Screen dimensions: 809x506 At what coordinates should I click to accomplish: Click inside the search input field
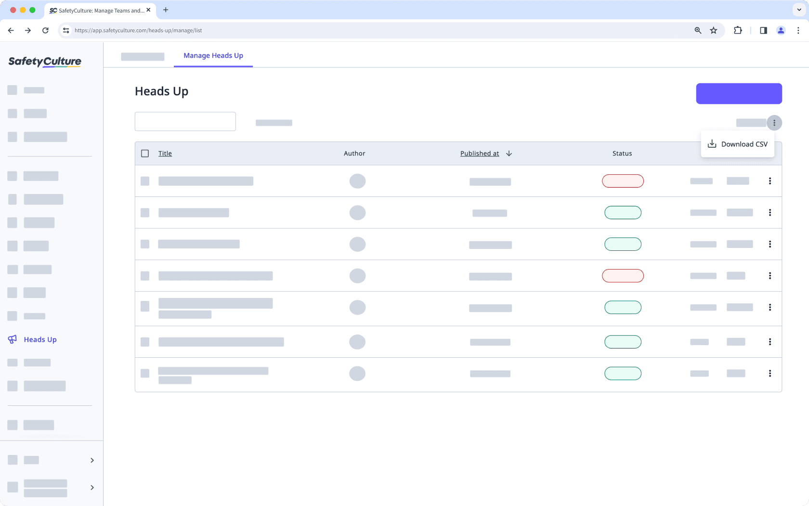185,121
